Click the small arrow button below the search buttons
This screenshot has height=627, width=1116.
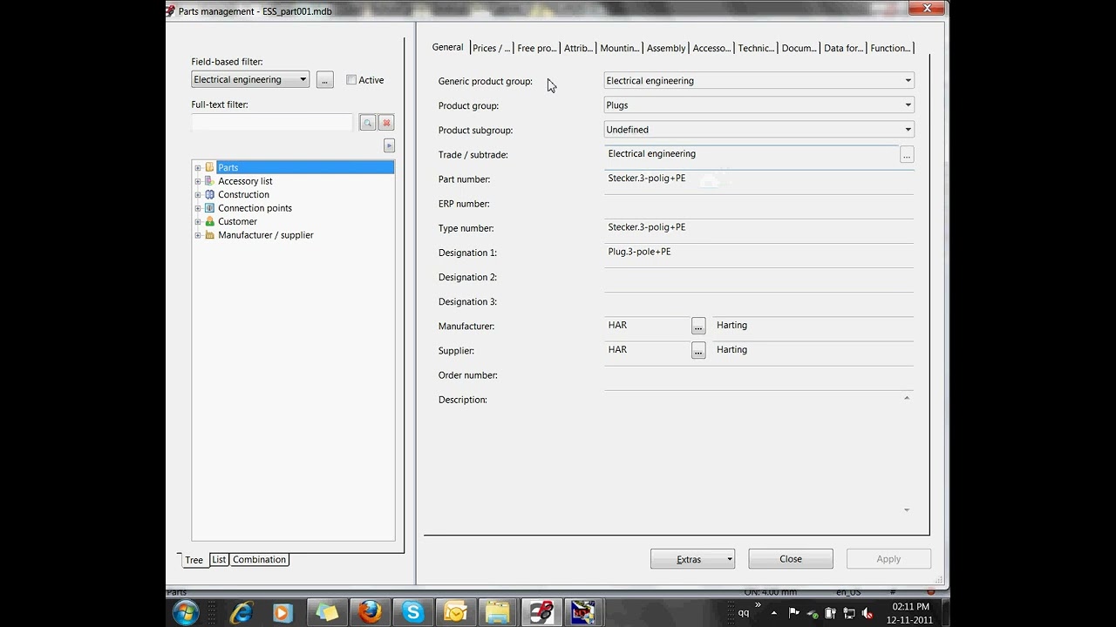[x=389, y=145]
